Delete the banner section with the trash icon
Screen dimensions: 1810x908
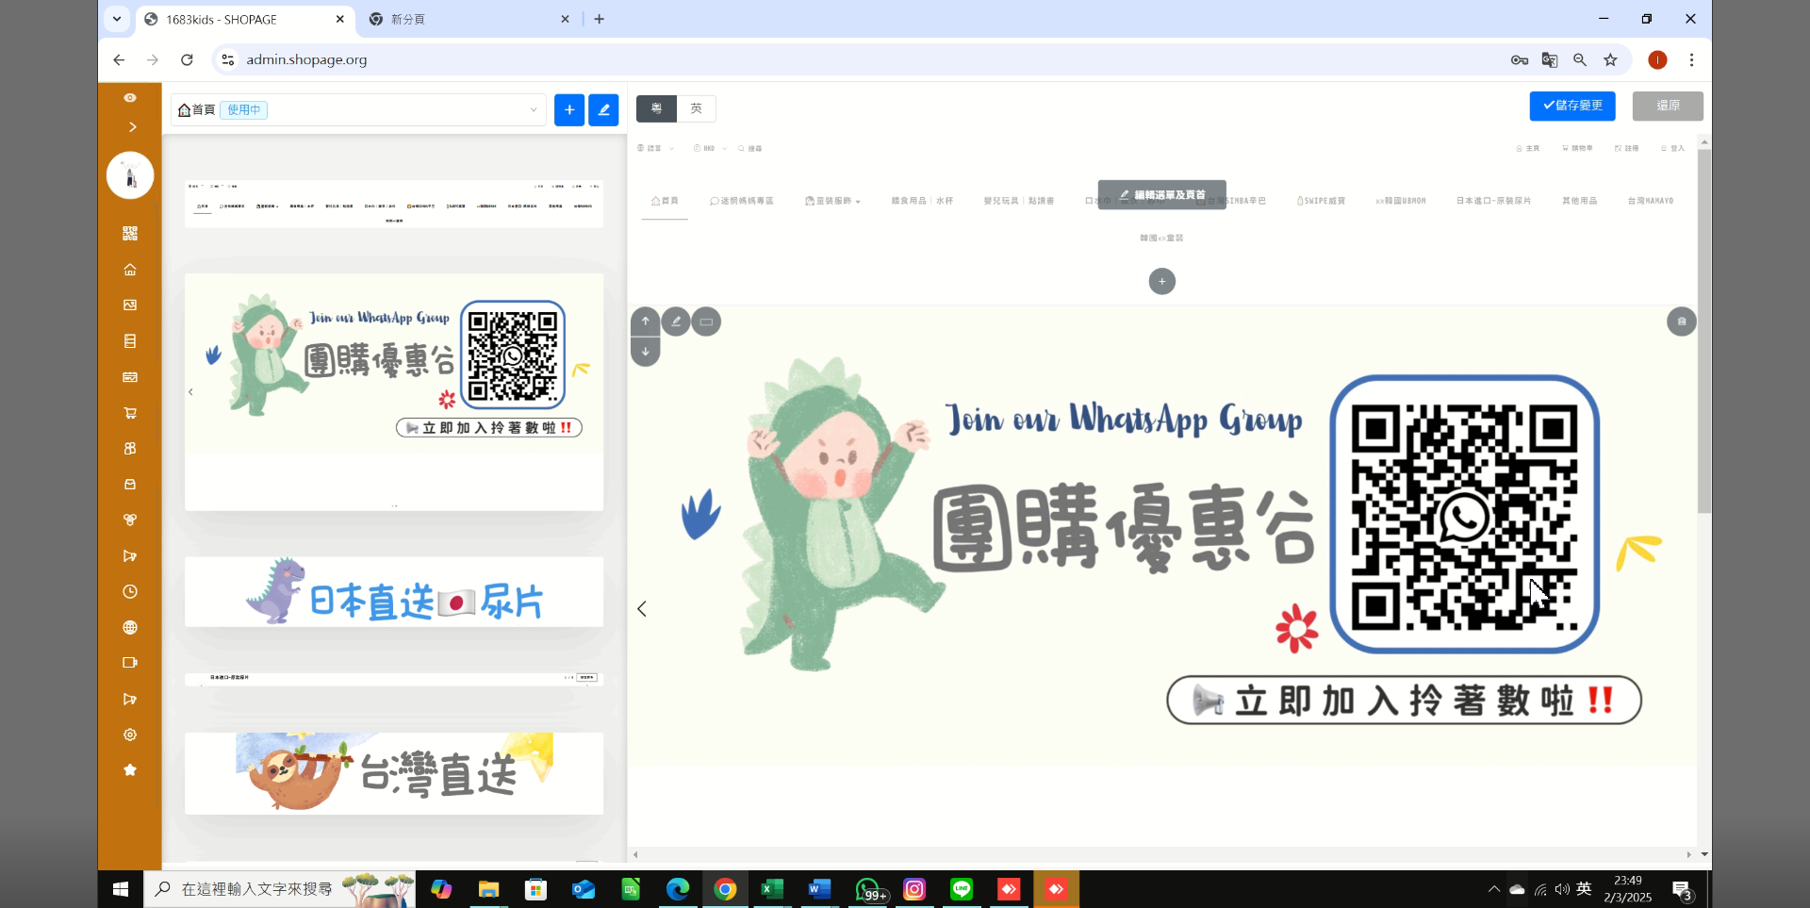point(1682,322)
